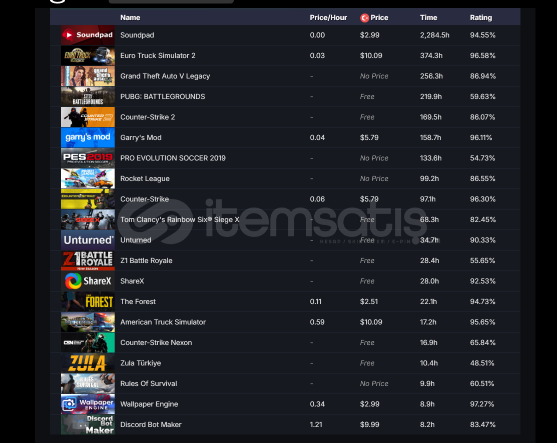Select the Zula Türkiye name

click(x=140, y=363)
